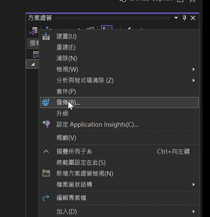The width and height of the screenshot is (210, 217).
Task: Open 分析與程式碼清除 (Z) submenu
Action: (x=119, y=81)
